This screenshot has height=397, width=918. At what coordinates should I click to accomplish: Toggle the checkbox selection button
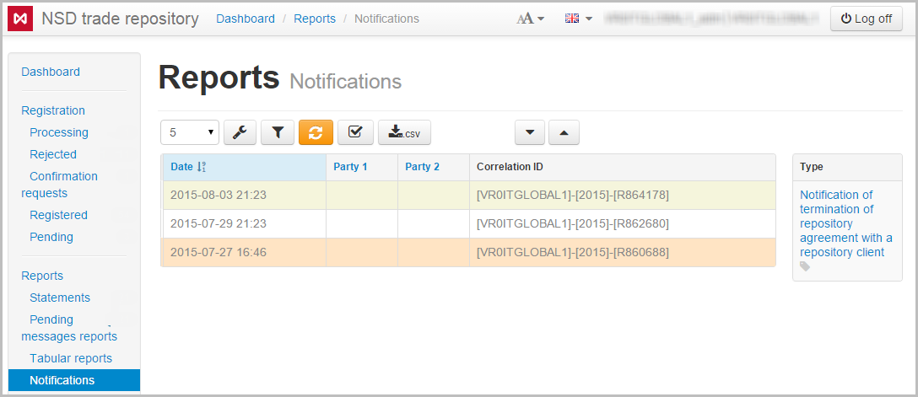tap(355, 132)
